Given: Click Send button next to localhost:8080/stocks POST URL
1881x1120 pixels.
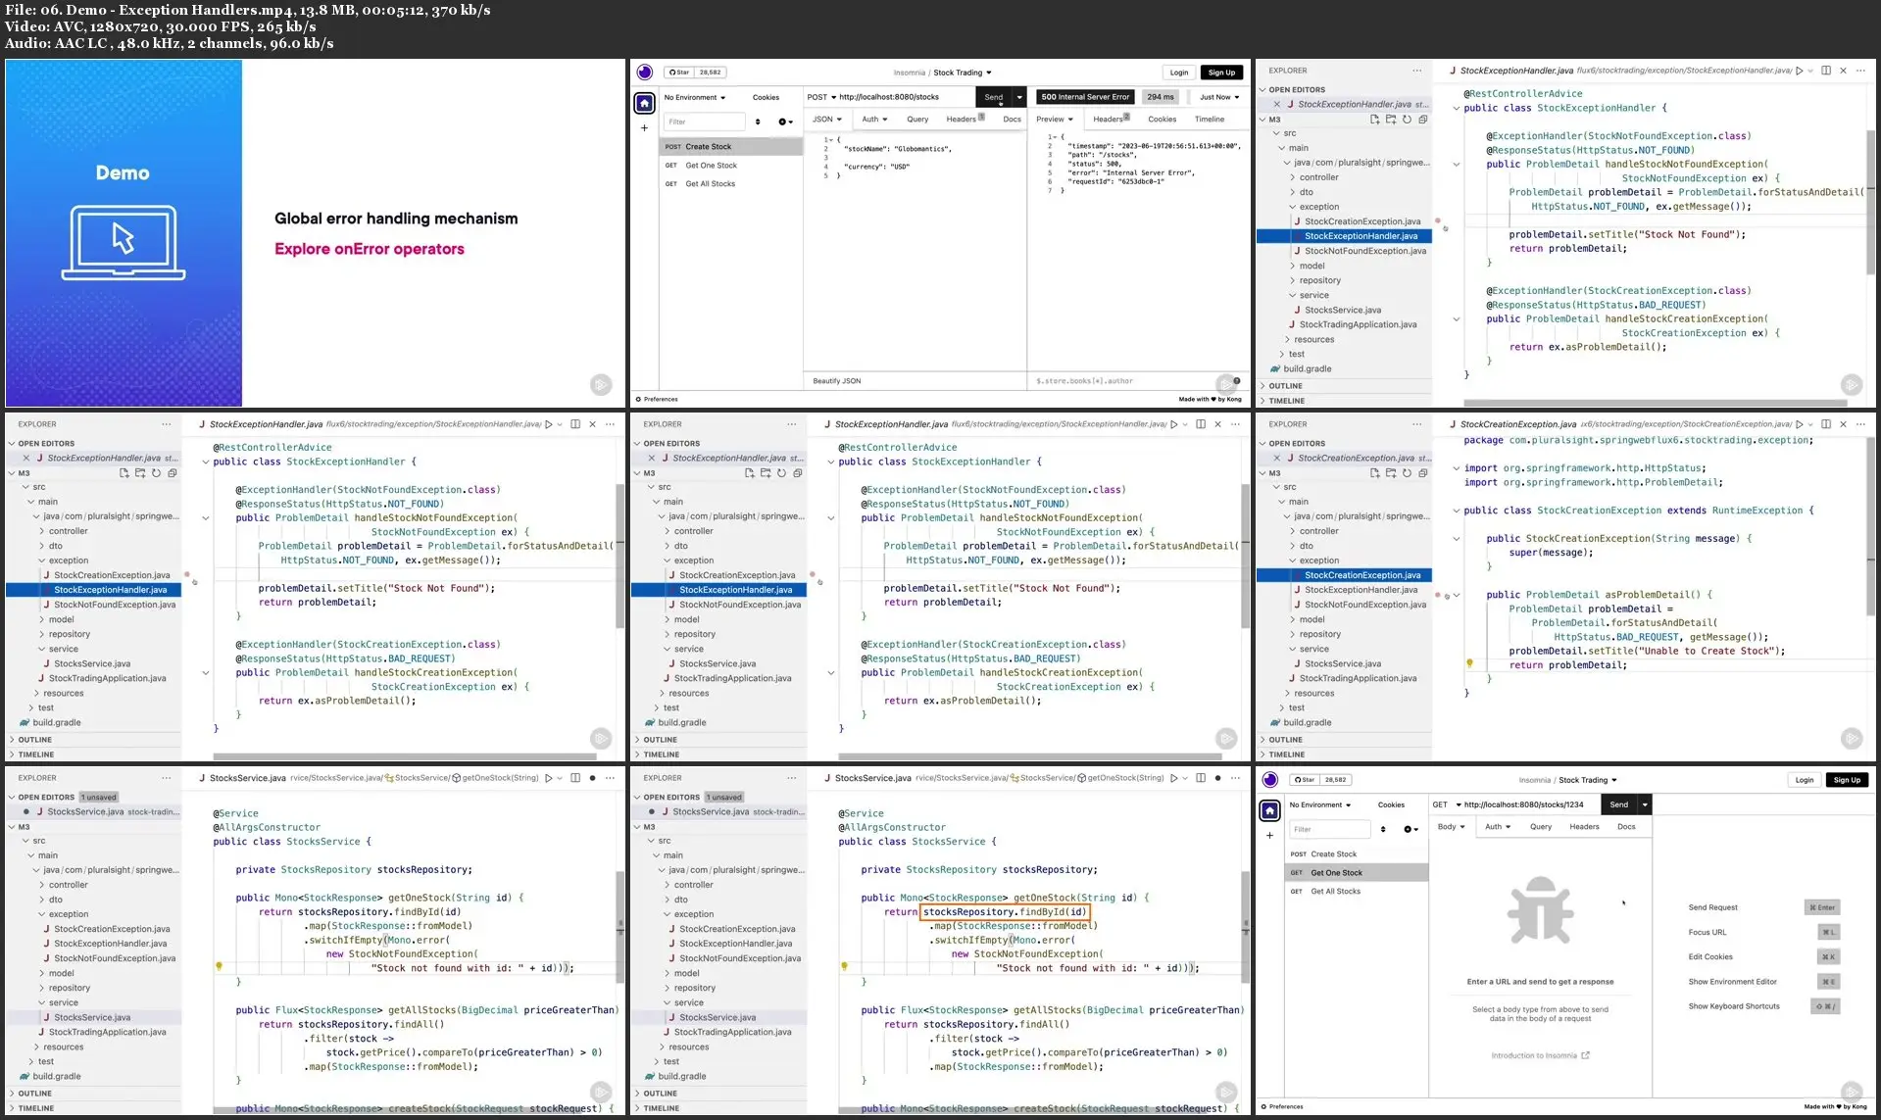Looking at the screenshot, I should [x=993, y=97].
